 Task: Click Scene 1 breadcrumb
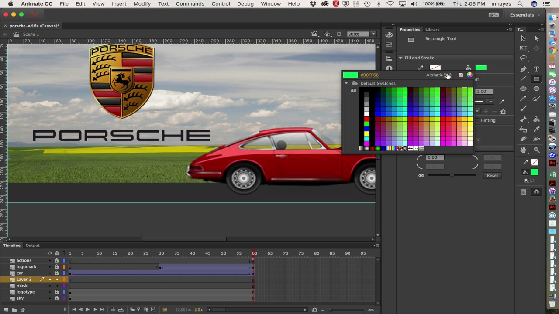tap(31, 34)
